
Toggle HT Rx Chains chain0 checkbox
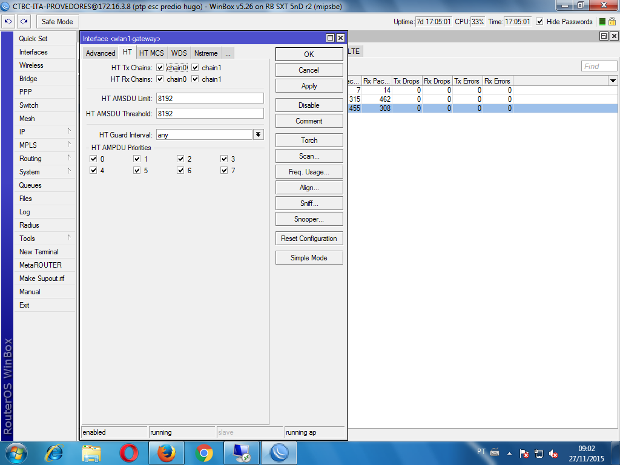(x=160, y=79)
